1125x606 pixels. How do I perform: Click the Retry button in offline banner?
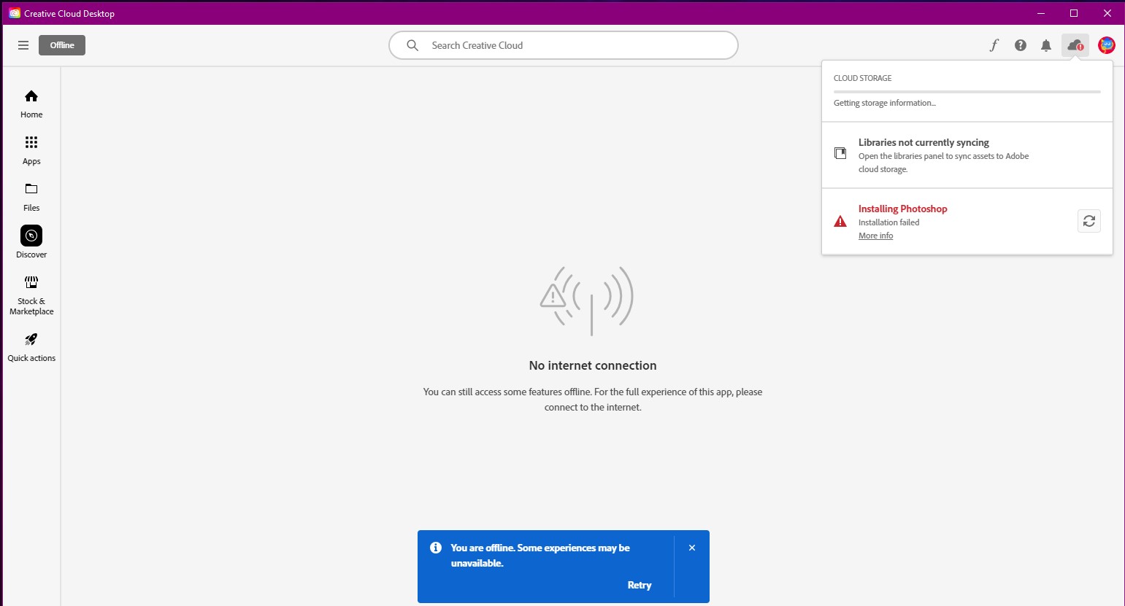click(x=640, y=585)
